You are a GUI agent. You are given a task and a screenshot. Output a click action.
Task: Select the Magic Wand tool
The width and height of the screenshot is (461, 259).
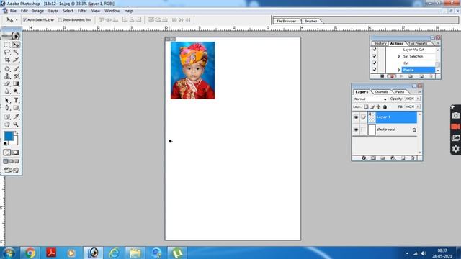click(x=16, y=53)
